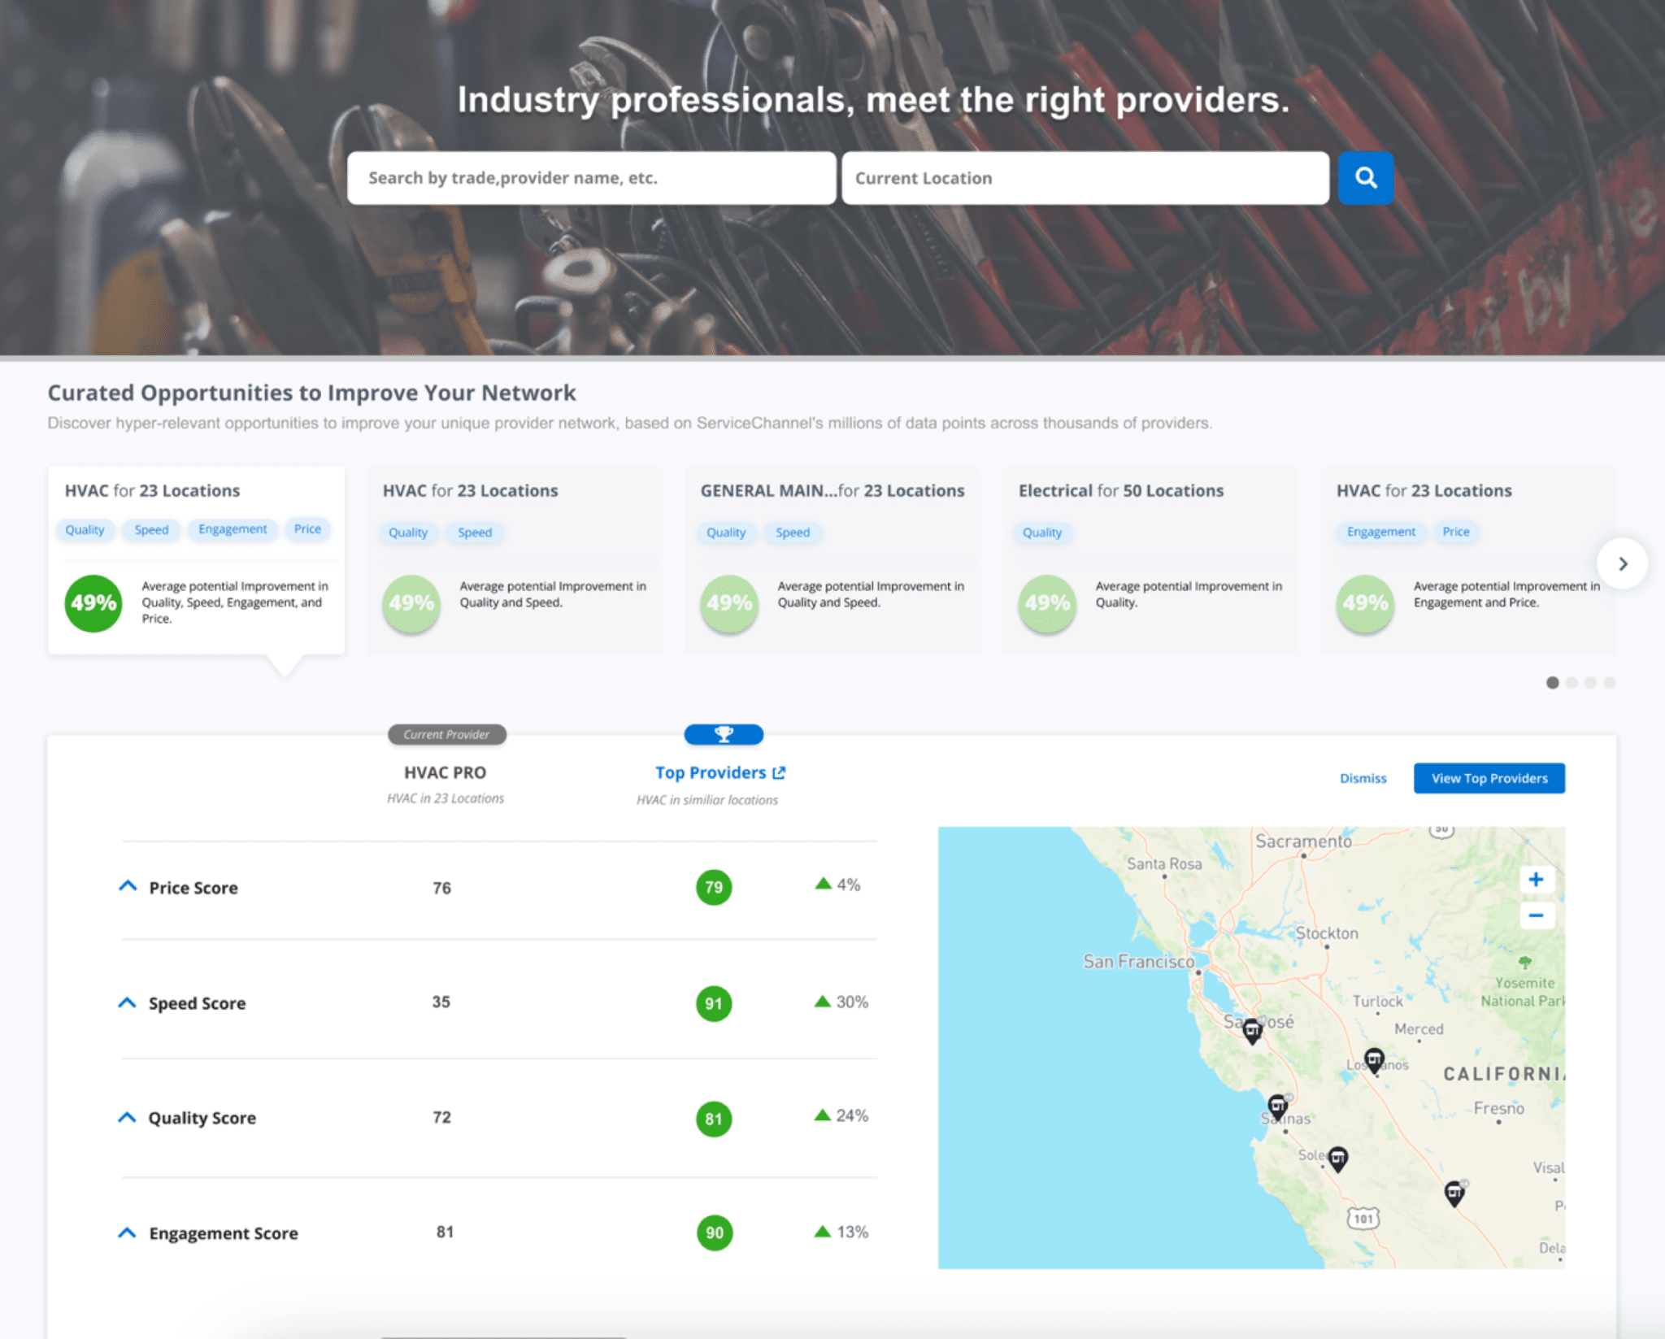Toggle the Price tag on the first HVAC card
This screenshot has height=1339, width=1665.
coord(308,529)
